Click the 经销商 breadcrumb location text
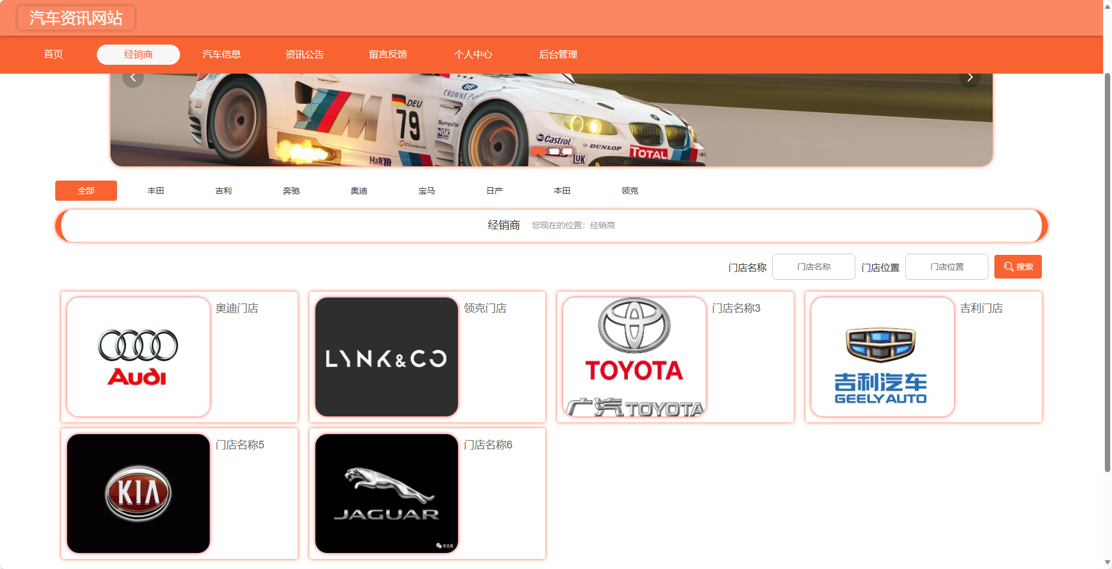This screenshot has height=569, width=1112. [x=602, y=225]
